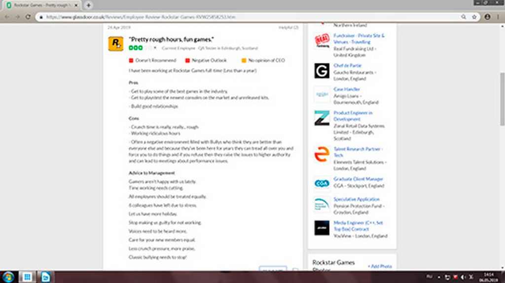Open Fundraiser - Private Site & Venues job
The width and height of the screenshot is (505, 283).
[x=359, y=38]
